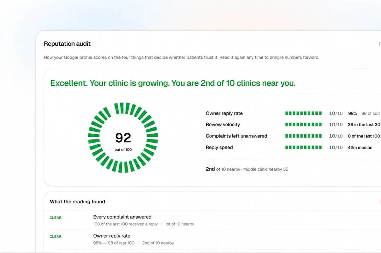
Task: Click '2nd of 10 nearby' ranking summary
Action: (x=223, y=169)
